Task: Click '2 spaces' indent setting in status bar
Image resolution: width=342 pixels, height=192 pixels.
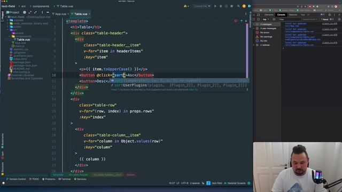Action: click(195, 183)
